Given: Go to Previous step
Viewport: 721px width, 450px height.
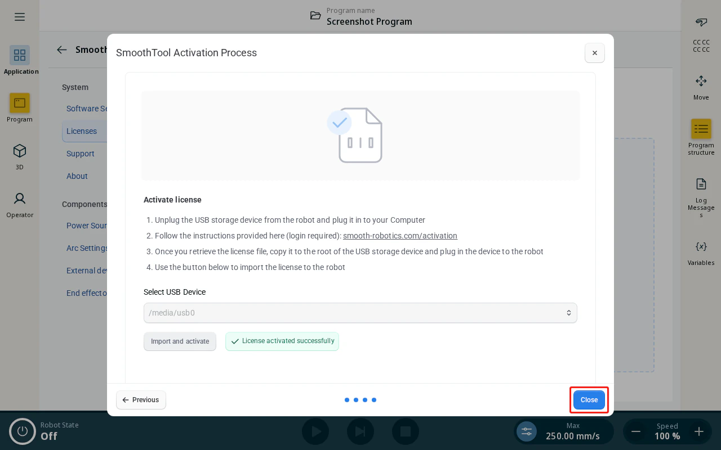Looking at the screenshot, I should [x=141, y=400].
